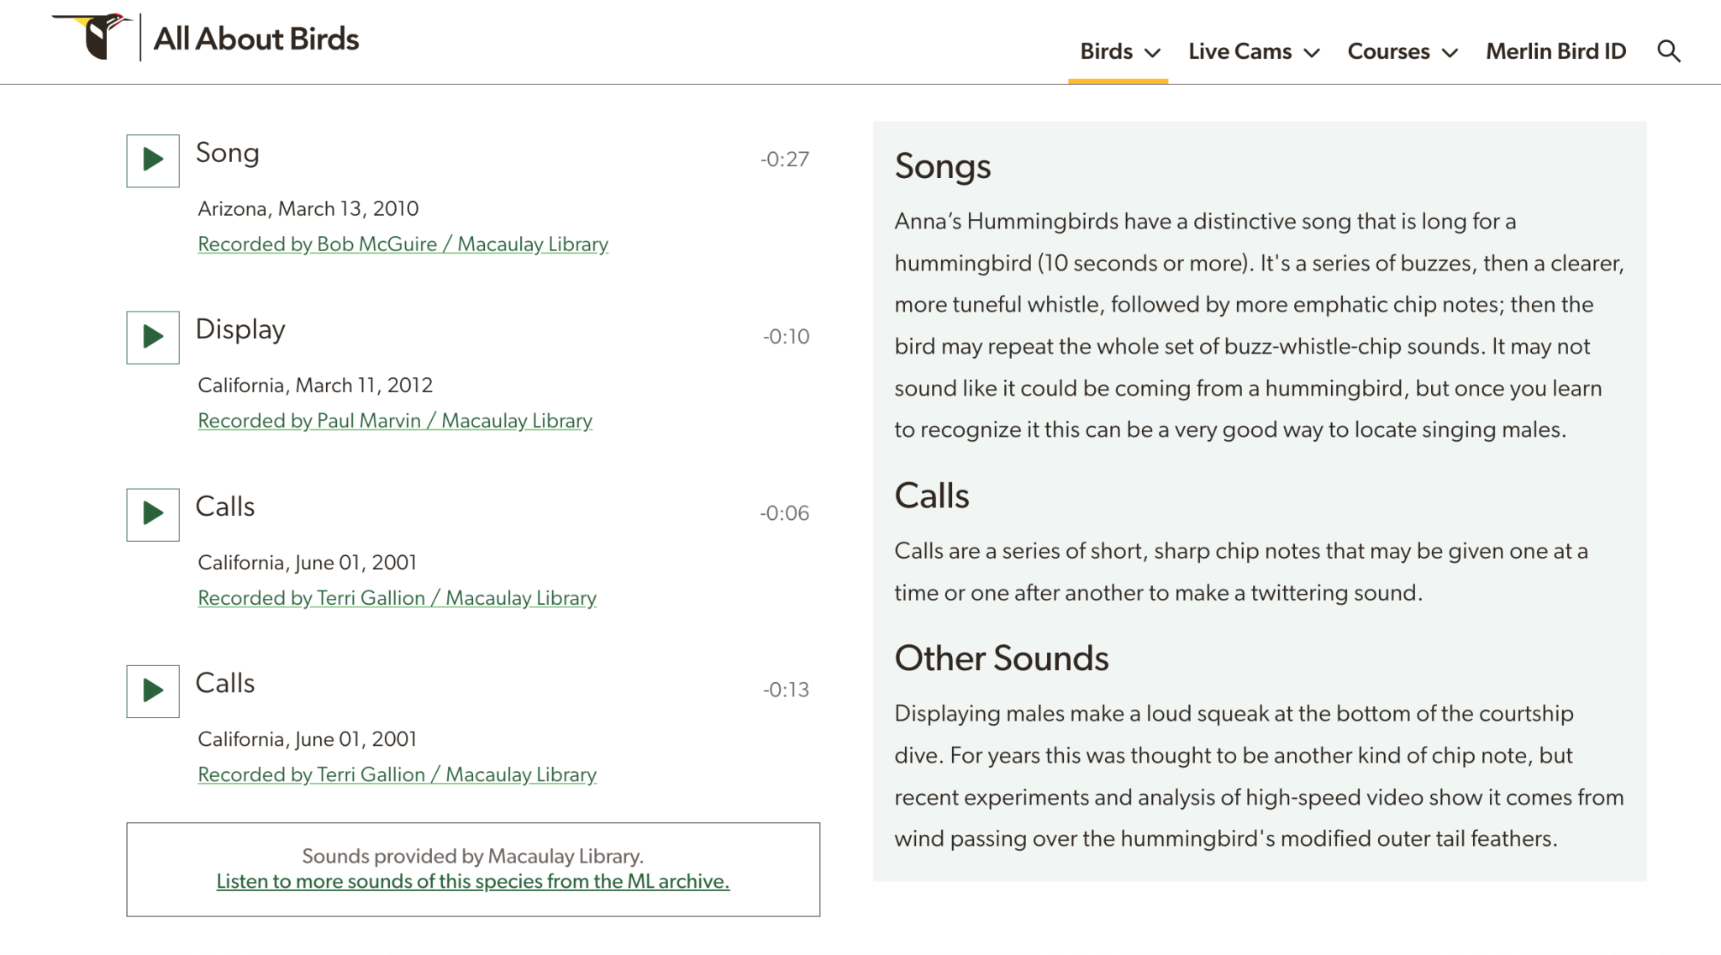This screenshot has height=955, width=1721.
Task: Open the Recorded by Paul Marvin link
Action: click(394, 420)
